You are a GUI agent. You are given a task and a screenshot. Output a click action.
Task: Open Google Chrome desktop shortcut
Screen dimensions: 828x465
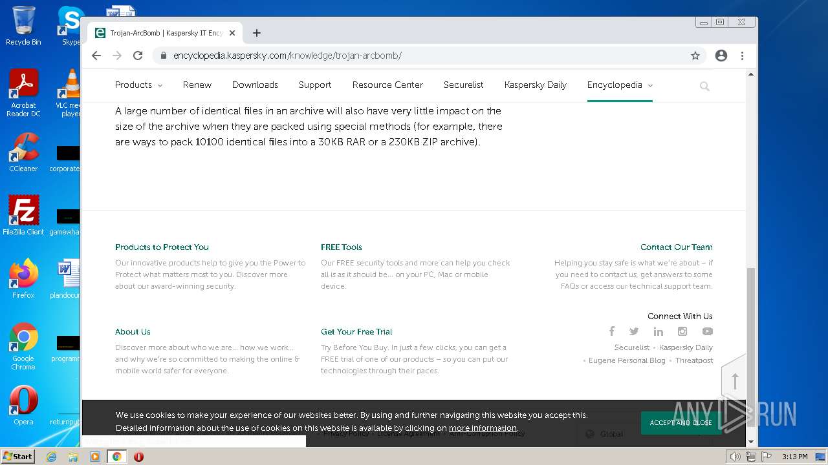[23, 347]
